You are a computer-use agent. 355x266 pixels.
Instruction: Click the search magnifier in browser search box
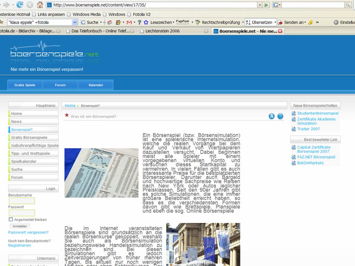tap(348, 5)
